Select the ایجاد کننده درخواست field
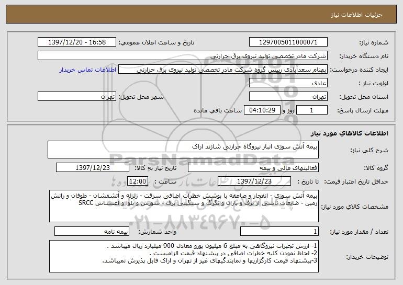Image resolution: width=403 pixels, height=285 pixels. pos(223,70)
